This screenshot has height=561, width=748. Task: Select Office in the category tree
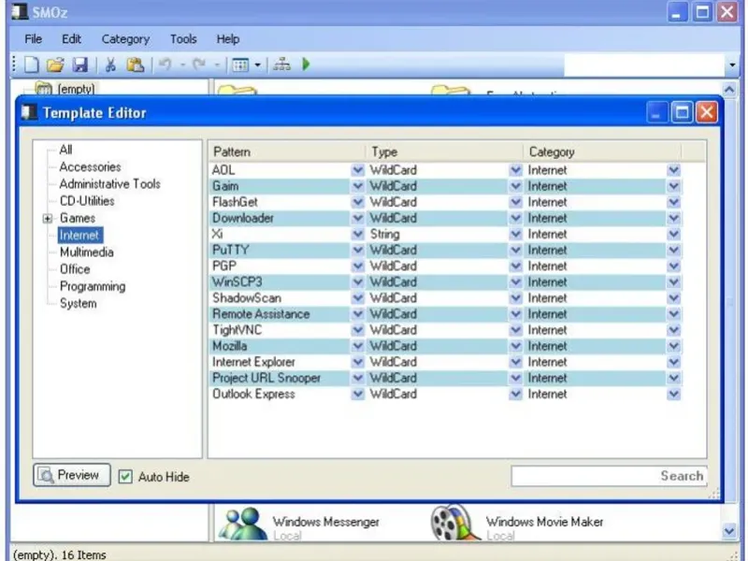coord(75,269)
